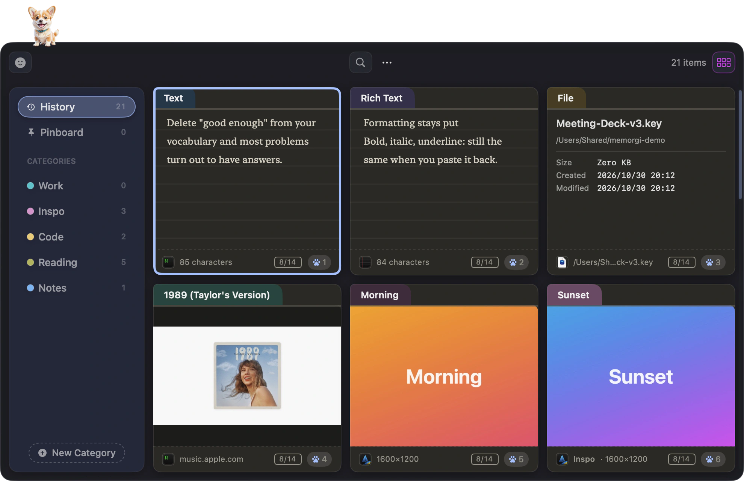Viewport: 744px width, 481px height.
Task: Click the Pinboard pin icon
Action: click(x=31, y=132)
